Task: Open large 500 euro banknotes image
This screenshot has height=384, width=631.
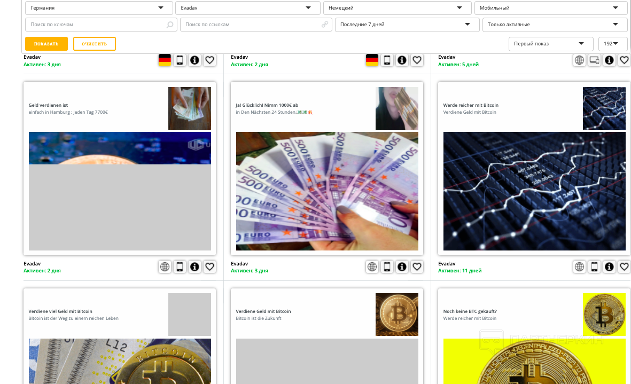Action: pos(327,191)
